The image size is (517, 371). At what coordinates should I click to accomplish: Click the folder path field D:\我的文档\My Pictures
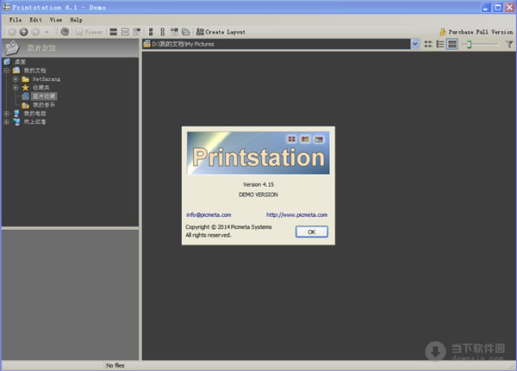pyautogui.click(x=277, y=44)
